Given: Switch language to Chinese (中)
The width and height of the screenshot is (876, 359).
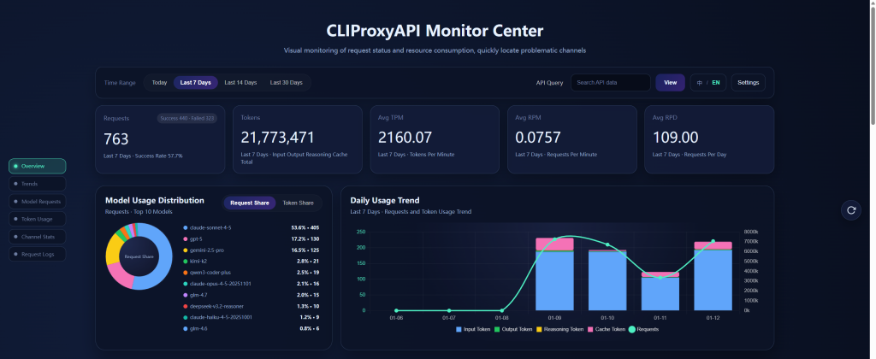Looking at the screenshot, I should tap(700, 83).
